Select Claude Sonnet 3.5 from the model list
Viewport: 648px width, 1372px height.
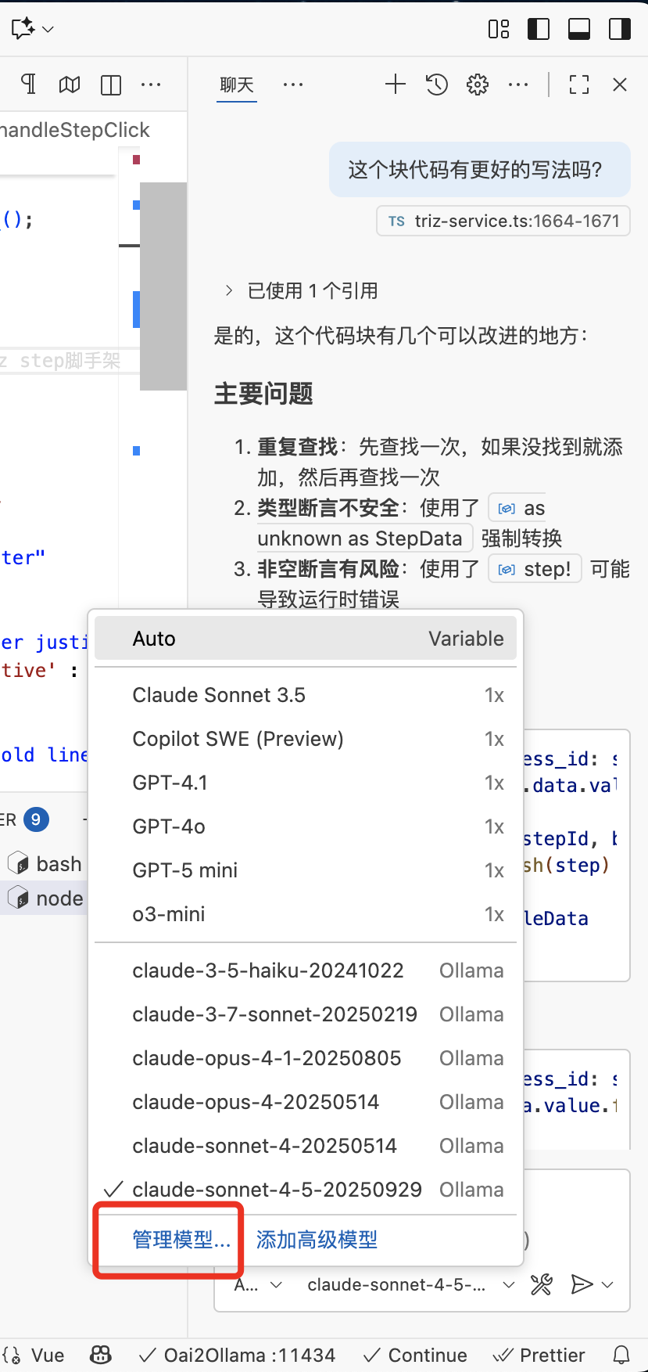[219, 695]
